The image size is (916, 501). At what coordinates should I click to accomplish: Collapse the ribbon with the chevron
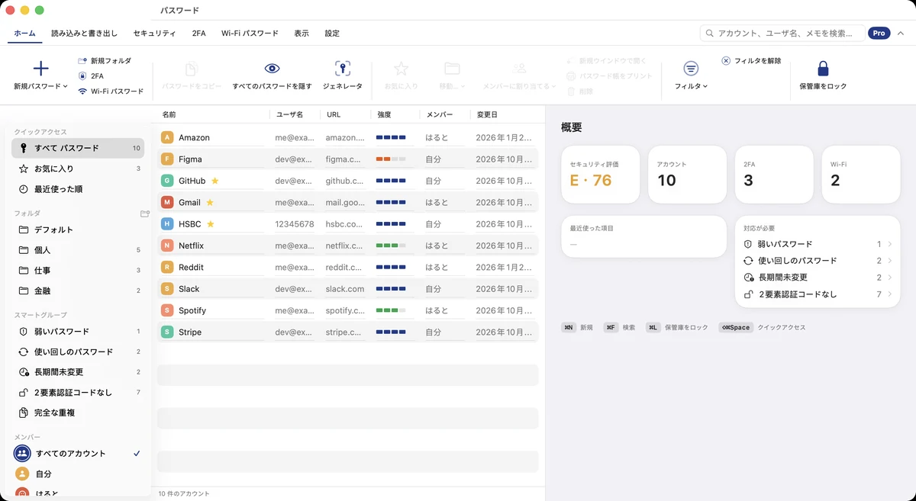tap(901, 34)
